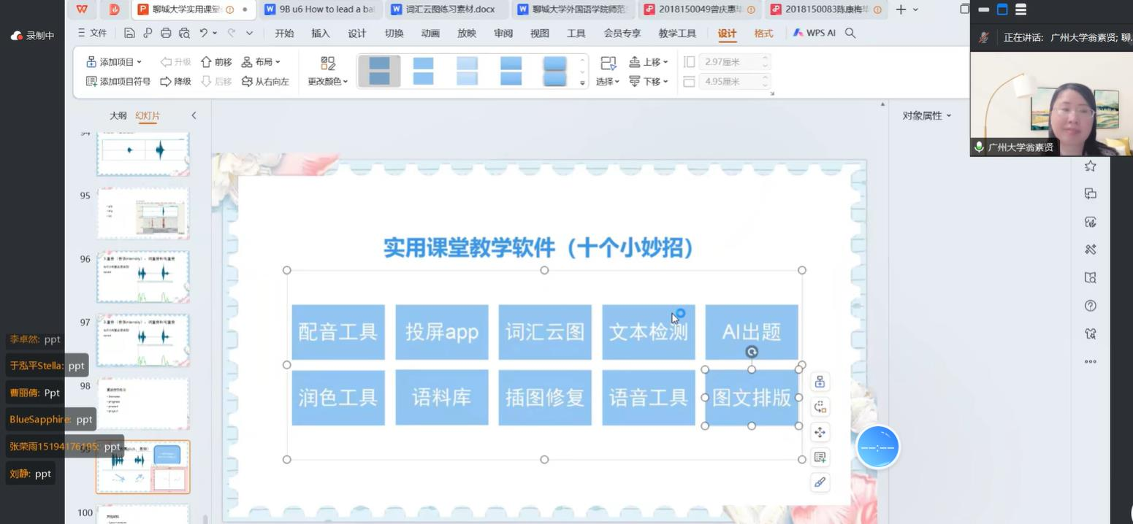Click the paintbrush style icon beside the diagram
The width and height of the screenshot is (1133, 524).
click(x=820, y=482)
